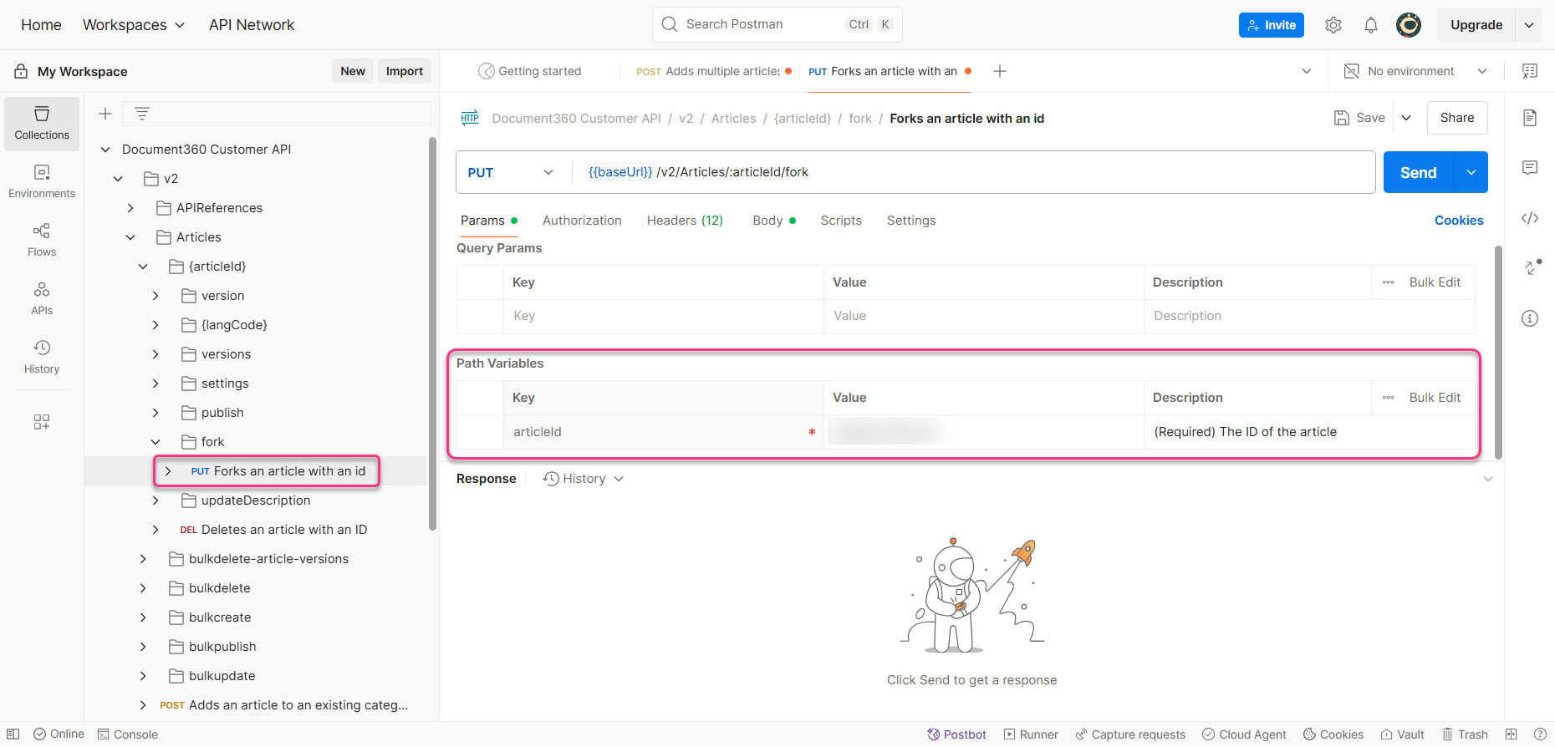Click the Import button
1555x747 pixels.
point(405,71)
